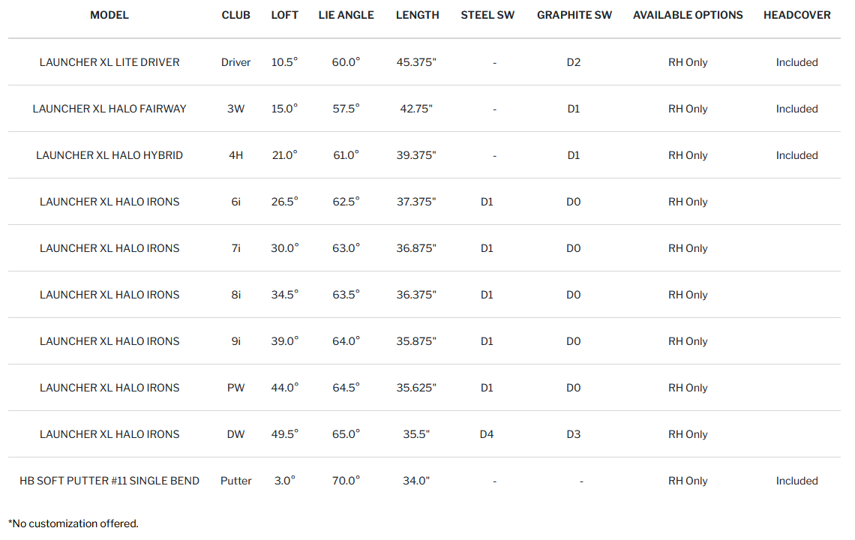
Task: Click the DW club cell
Action: pyautogui.click(x=236, y=434)
